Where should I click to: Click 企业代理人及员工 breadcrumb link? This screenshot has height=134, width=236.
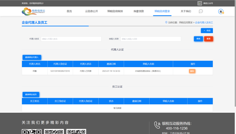(x=204, y=22)
